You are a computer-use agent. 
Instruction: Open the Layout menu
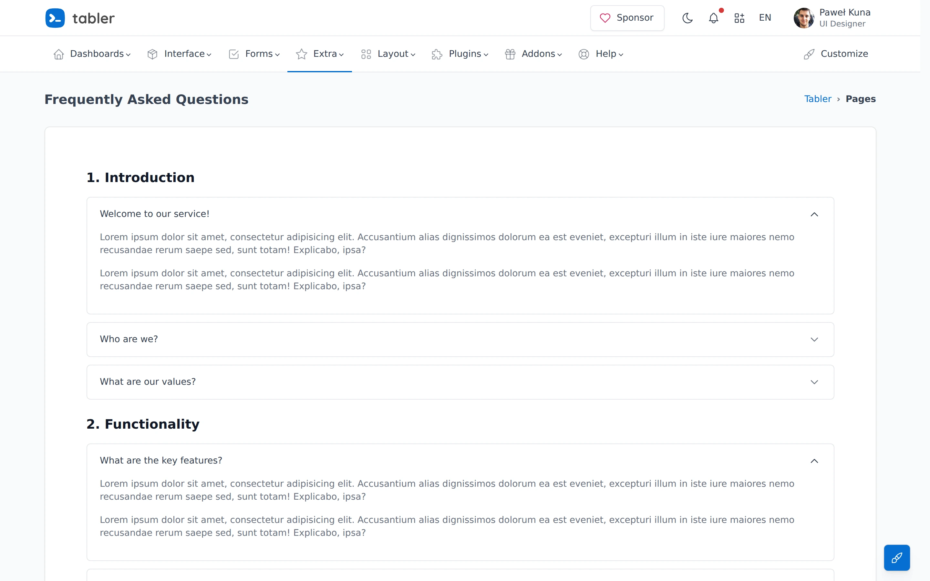point(388,54)
